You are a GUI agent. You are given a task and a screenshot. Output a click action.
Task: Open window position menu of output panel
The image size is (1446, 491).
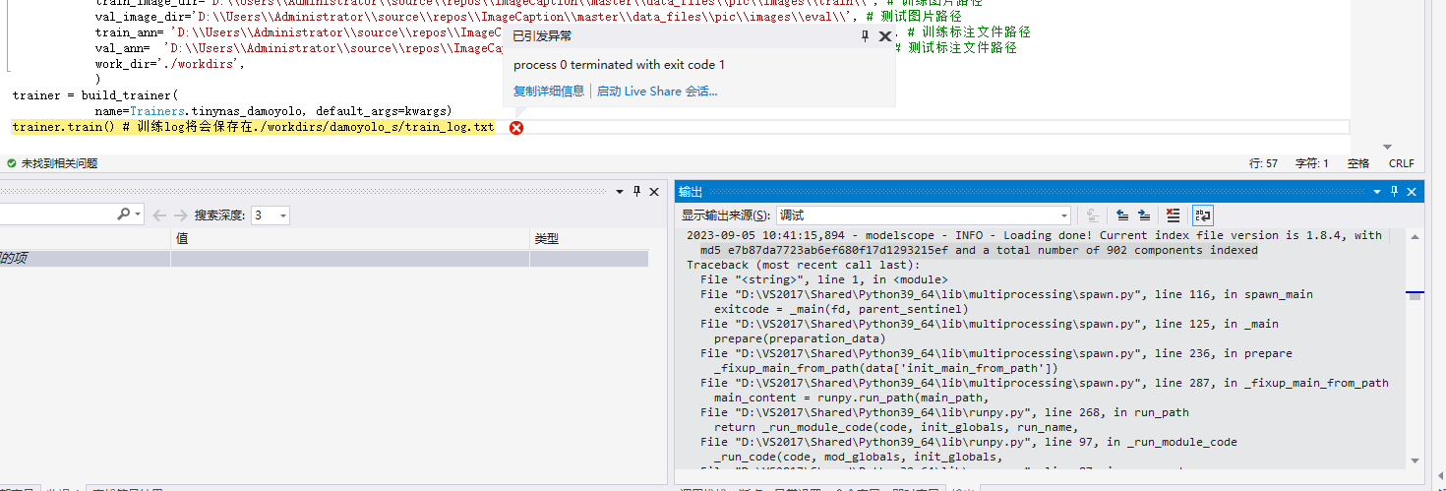(x=1377, y=191)
